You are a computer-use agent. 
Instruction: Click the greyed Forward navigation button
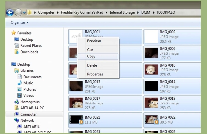[18, 13]
